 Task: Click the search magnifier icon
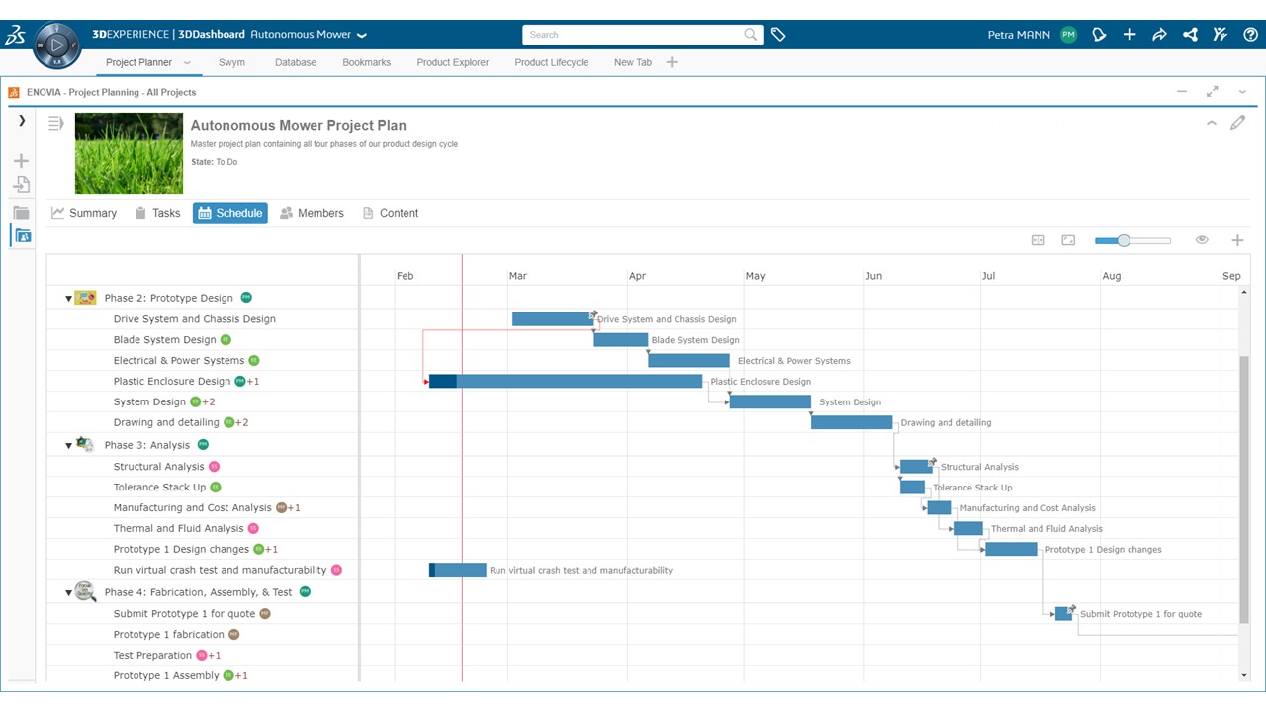751,35
